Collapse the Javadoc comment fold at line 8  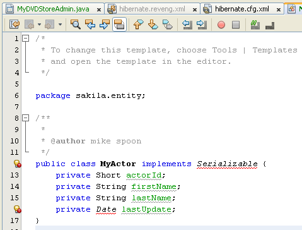(25, 118)
